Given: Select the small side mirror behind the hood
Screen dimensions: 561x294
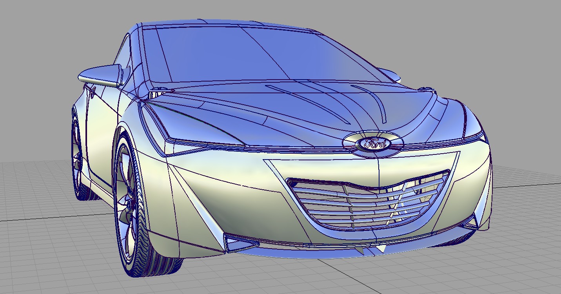Looking at the screenshot, I should 390,74.
